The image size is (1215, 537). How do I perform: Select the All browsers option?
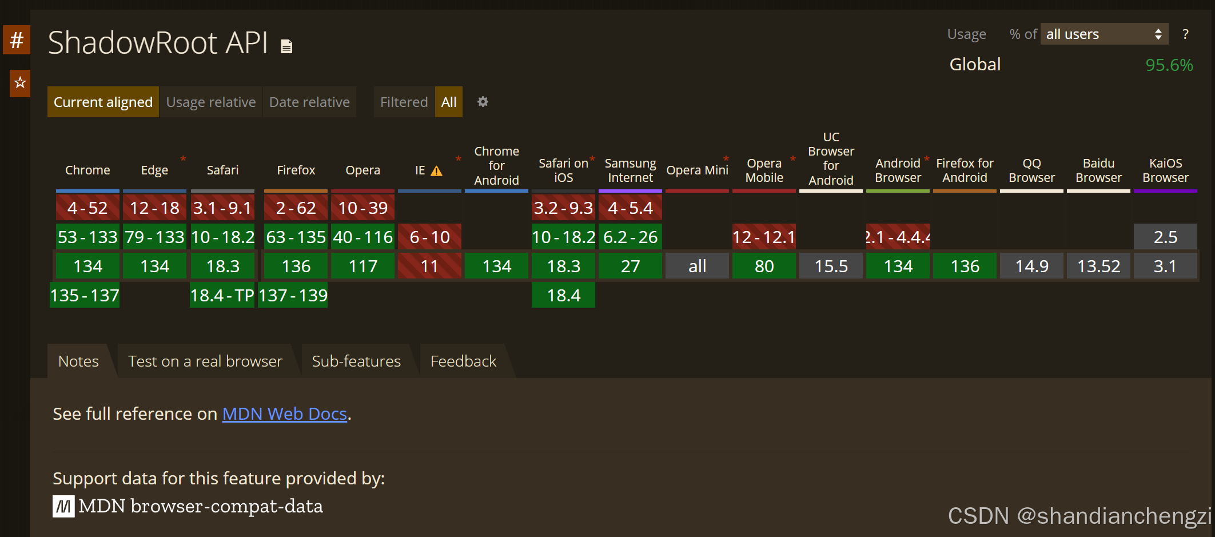coord(449,102)
